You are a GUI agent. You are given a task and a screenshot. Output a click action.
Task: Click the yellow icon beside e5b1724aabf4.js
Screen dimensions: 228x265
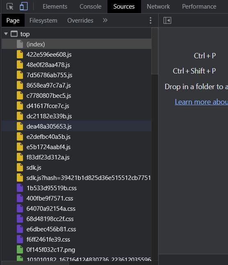pyautogui.click(x=20, y=147)
